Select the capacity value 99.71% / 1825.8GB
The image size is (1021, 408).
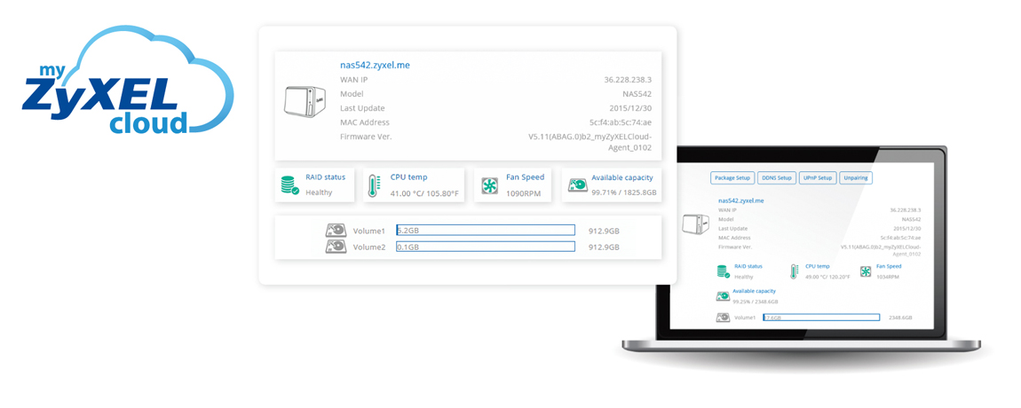coord(624,193)
